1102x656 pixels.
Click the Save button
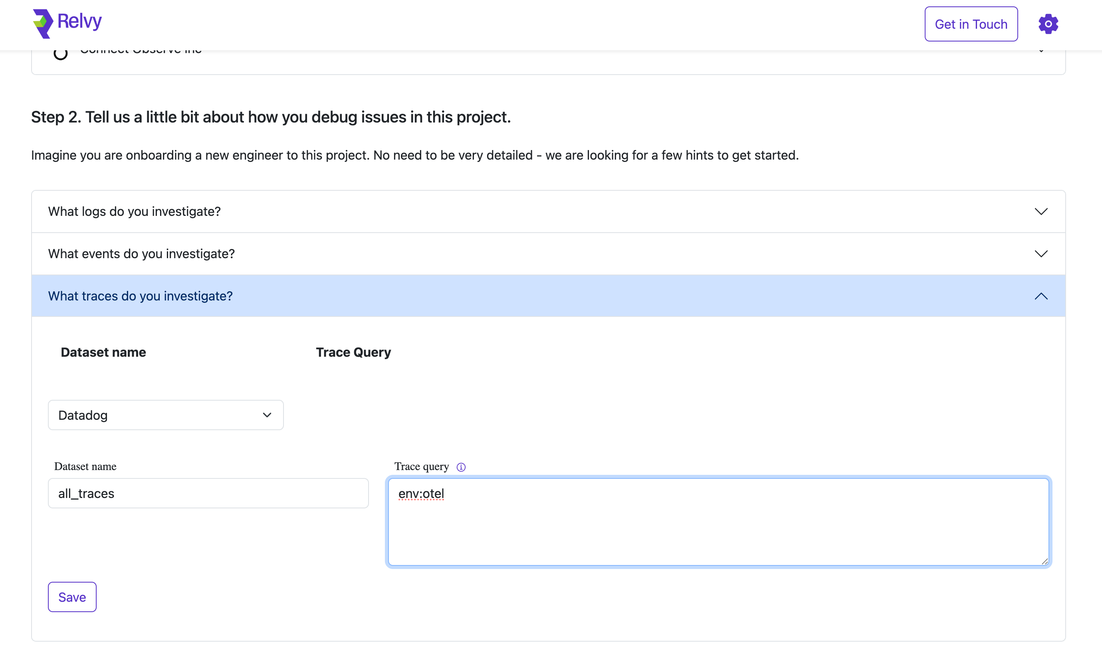pyautogui.click(x=72, y=597)
